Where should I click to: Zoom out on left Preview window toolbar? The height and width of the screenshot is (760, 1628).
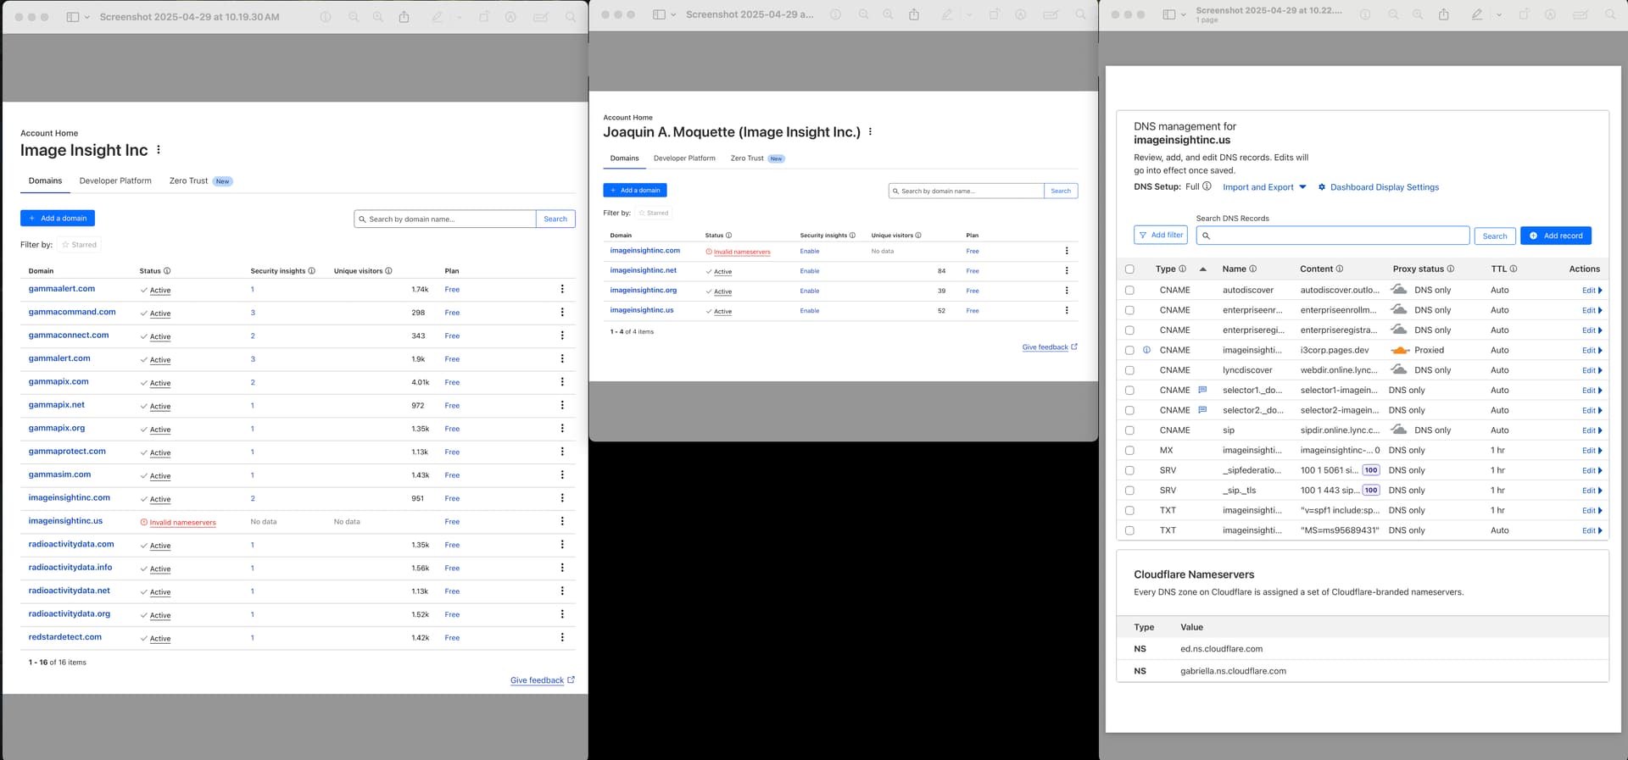[354, 17]
